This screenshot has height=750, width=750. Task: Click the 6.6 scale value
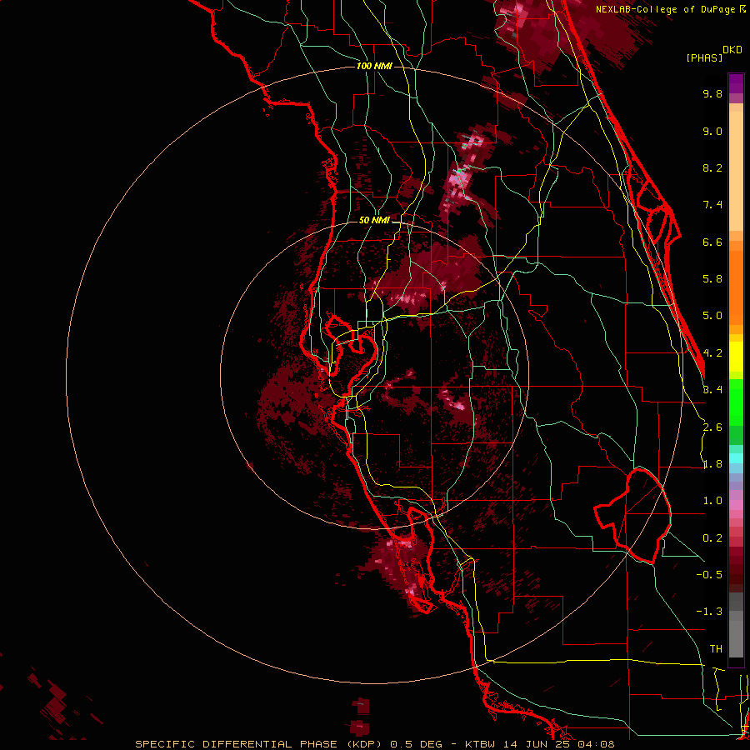[x=712, y=242]
